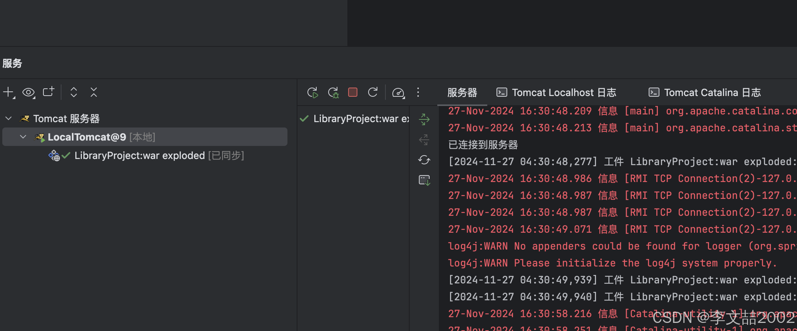
Task: Select LocalTomcat@9 in the services tree
Action: pyautogui.click(x=144, y=137)
